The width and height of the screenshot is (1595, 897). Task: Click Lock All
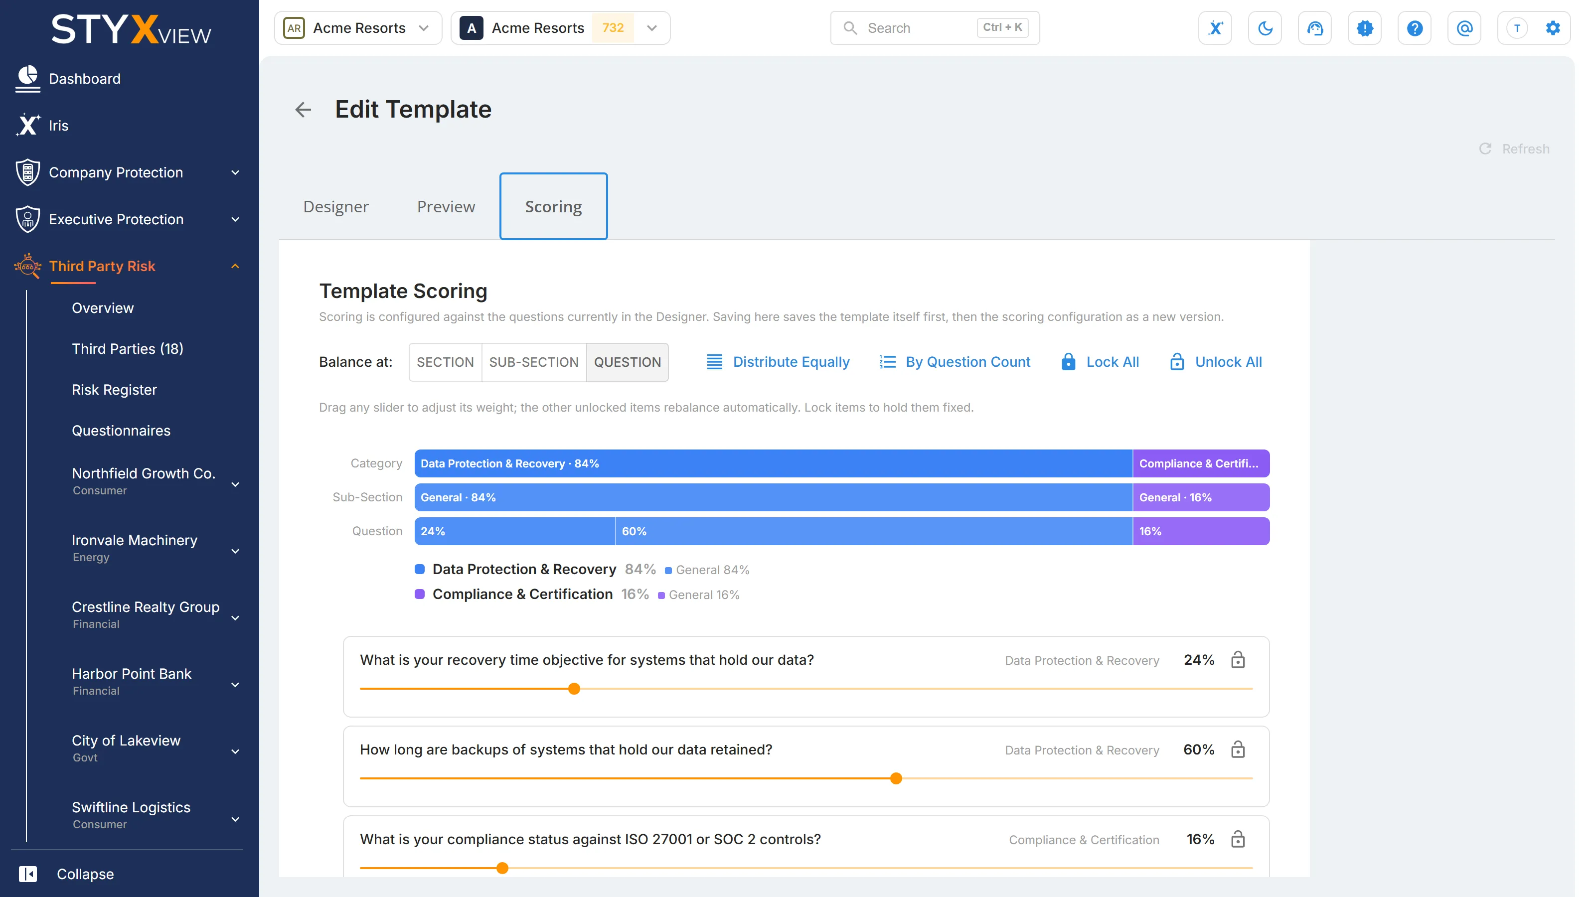click(x=1100, y=362)
